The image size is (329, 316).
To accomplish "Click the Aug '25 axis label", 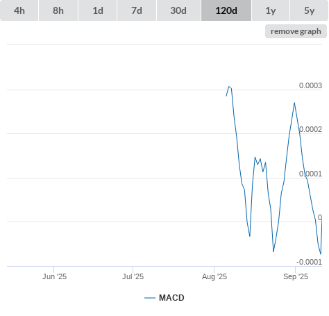I will [214, 276].
